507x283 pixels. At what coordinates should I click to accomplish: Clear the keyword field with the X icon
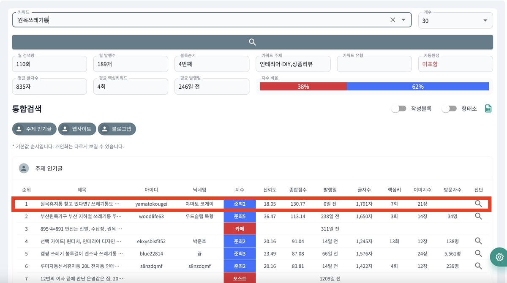click(393, 20)
